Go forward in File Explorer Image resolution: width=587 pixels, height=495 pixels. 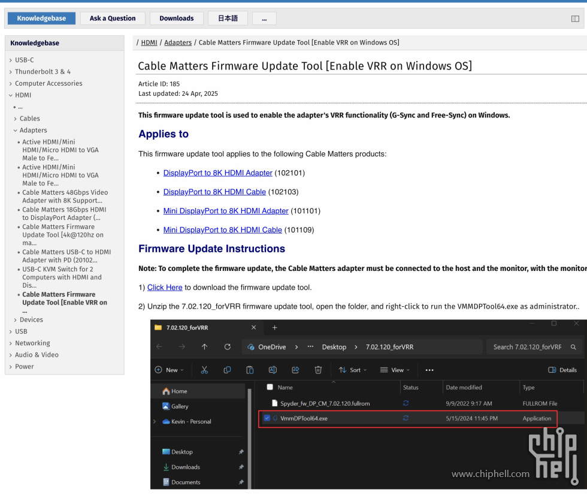[182, 347]
